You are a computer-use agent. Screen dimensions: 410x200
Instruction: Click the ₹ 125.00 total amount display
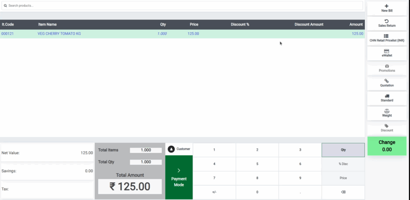coord(130,186)
